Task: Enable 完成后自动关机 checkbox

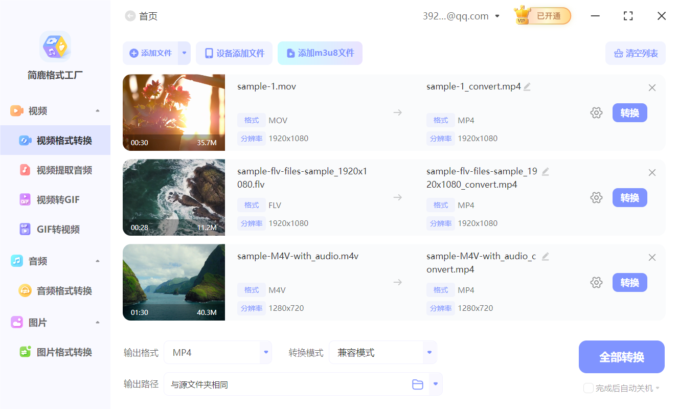Action: 589,388
